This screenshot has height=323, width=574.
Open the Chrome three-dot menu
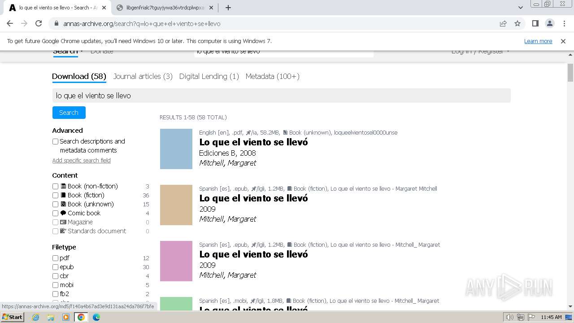(564, 24)
